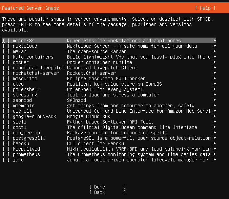Expand slcli row details arrow
Viewport: 229px width, 199px height.
coord(214,121)
